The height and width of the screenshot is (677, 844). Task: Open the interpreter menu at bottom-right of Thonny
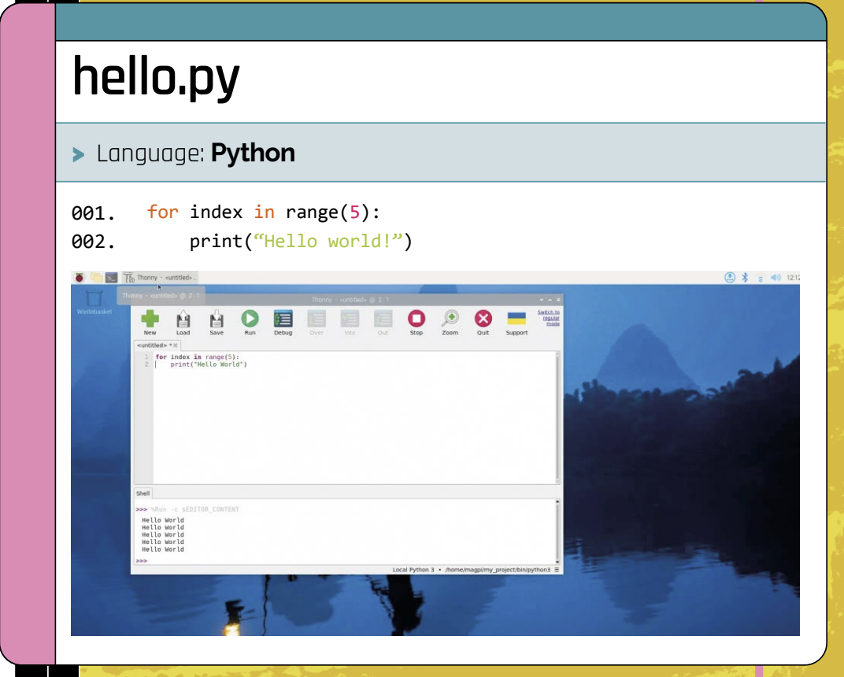point(557,569)
